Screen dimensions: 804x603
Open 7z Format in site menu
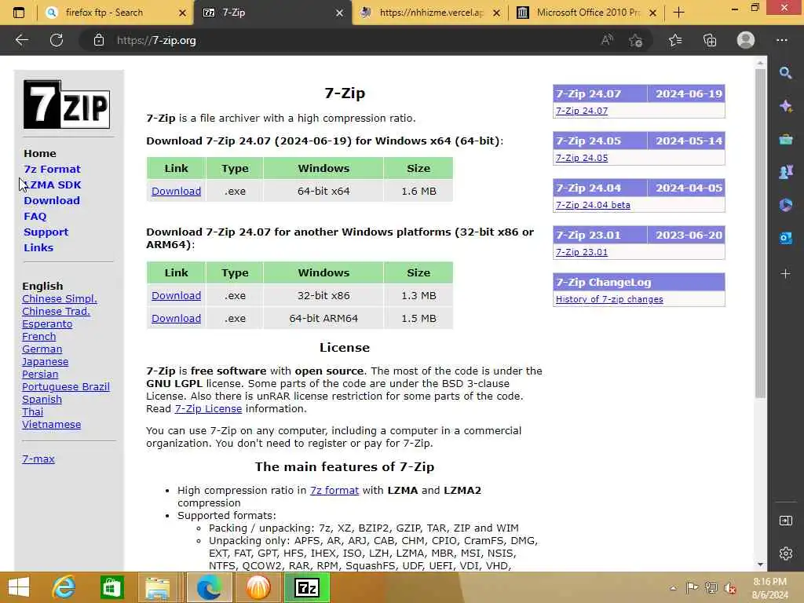pyautogui.click(x=52, y=170)
